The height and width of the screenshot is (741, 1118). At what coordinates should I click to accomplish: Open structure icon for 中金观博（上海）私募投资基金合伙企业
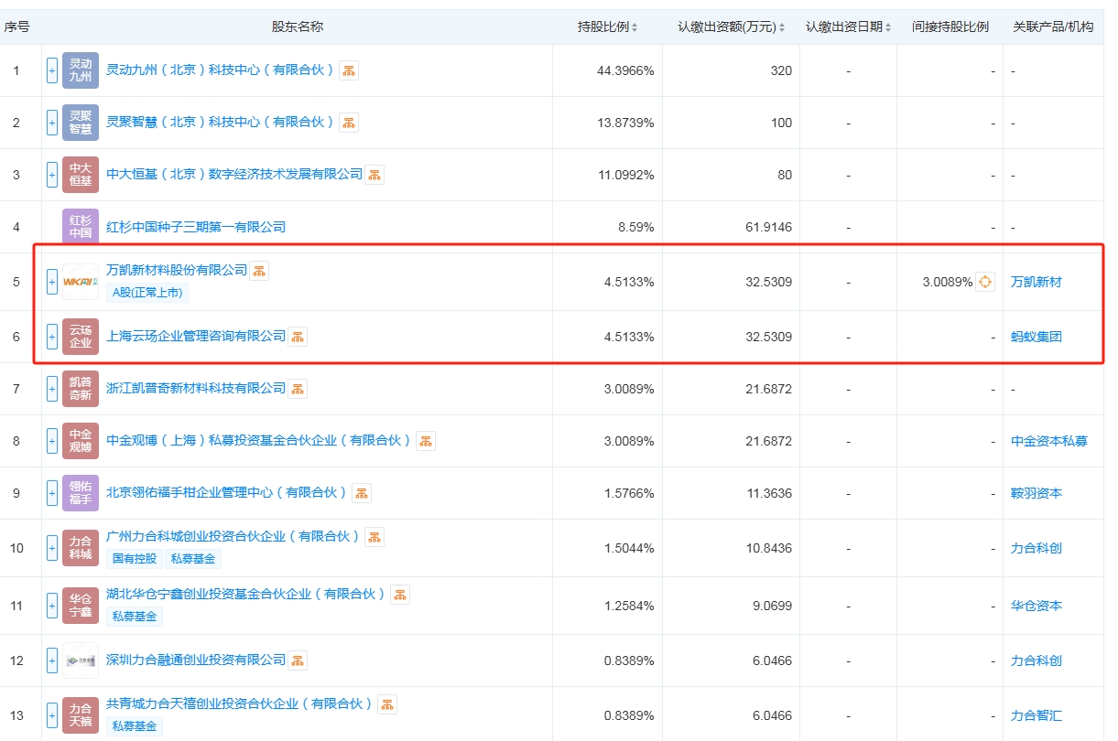(426, 441)
